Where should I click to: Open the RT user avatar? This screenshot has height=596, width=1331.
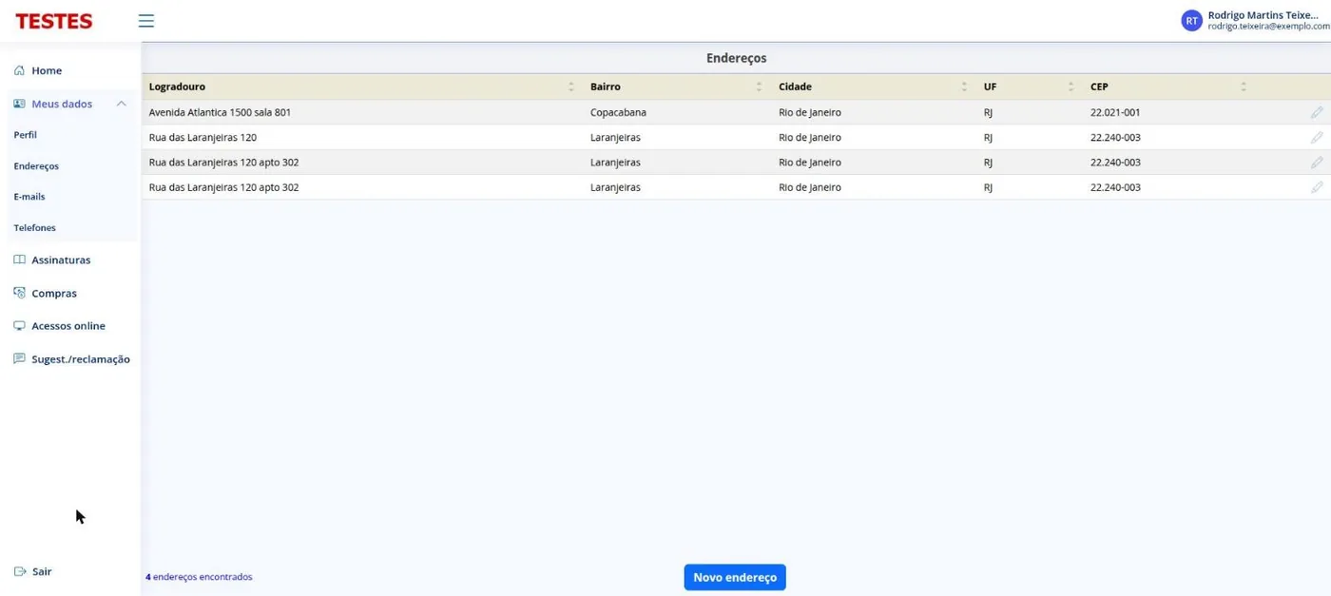point(1191,21)
